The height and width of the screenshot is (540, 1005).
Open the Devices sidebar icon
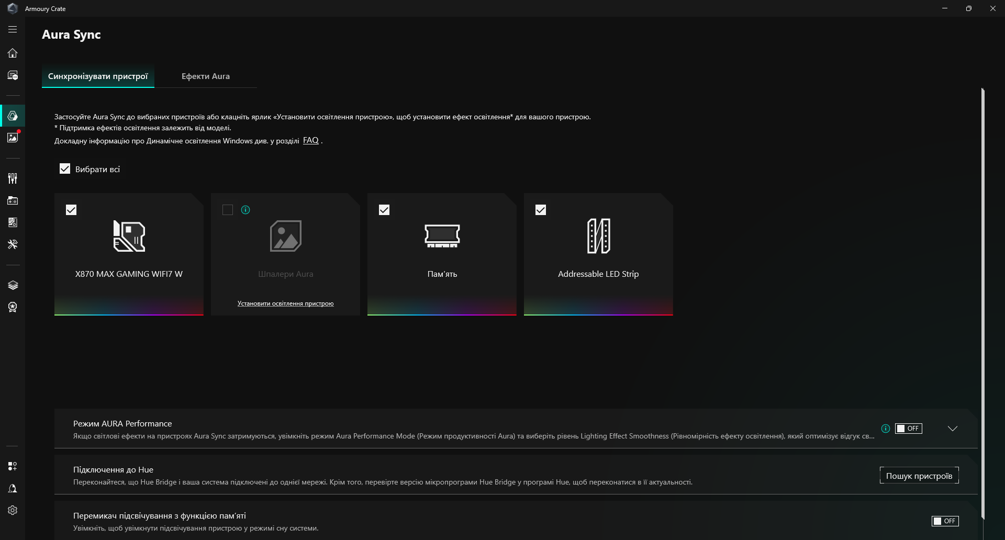click(x=13, y=75)
